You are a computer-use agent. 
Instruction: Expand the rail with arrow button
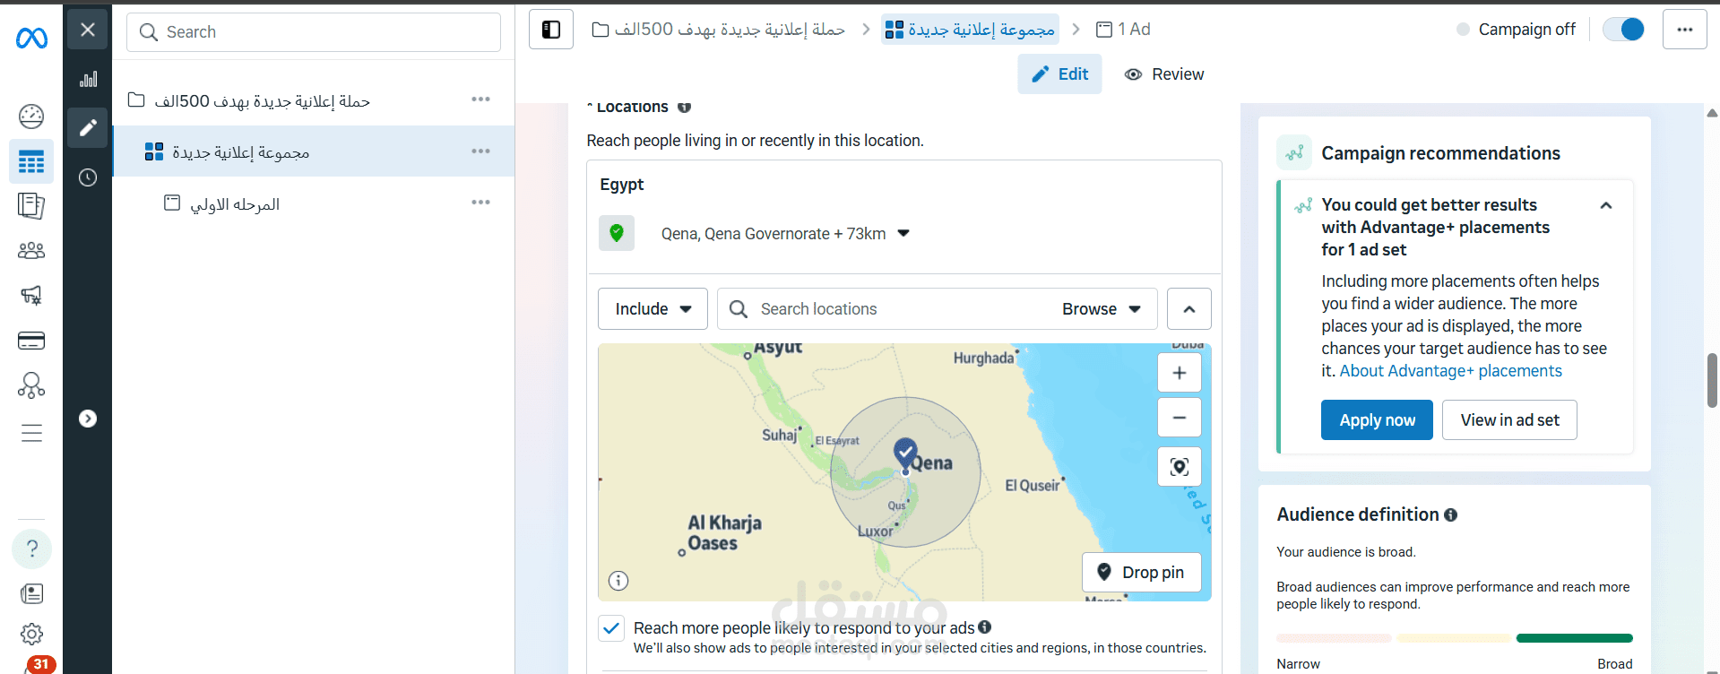coord(88,419)
